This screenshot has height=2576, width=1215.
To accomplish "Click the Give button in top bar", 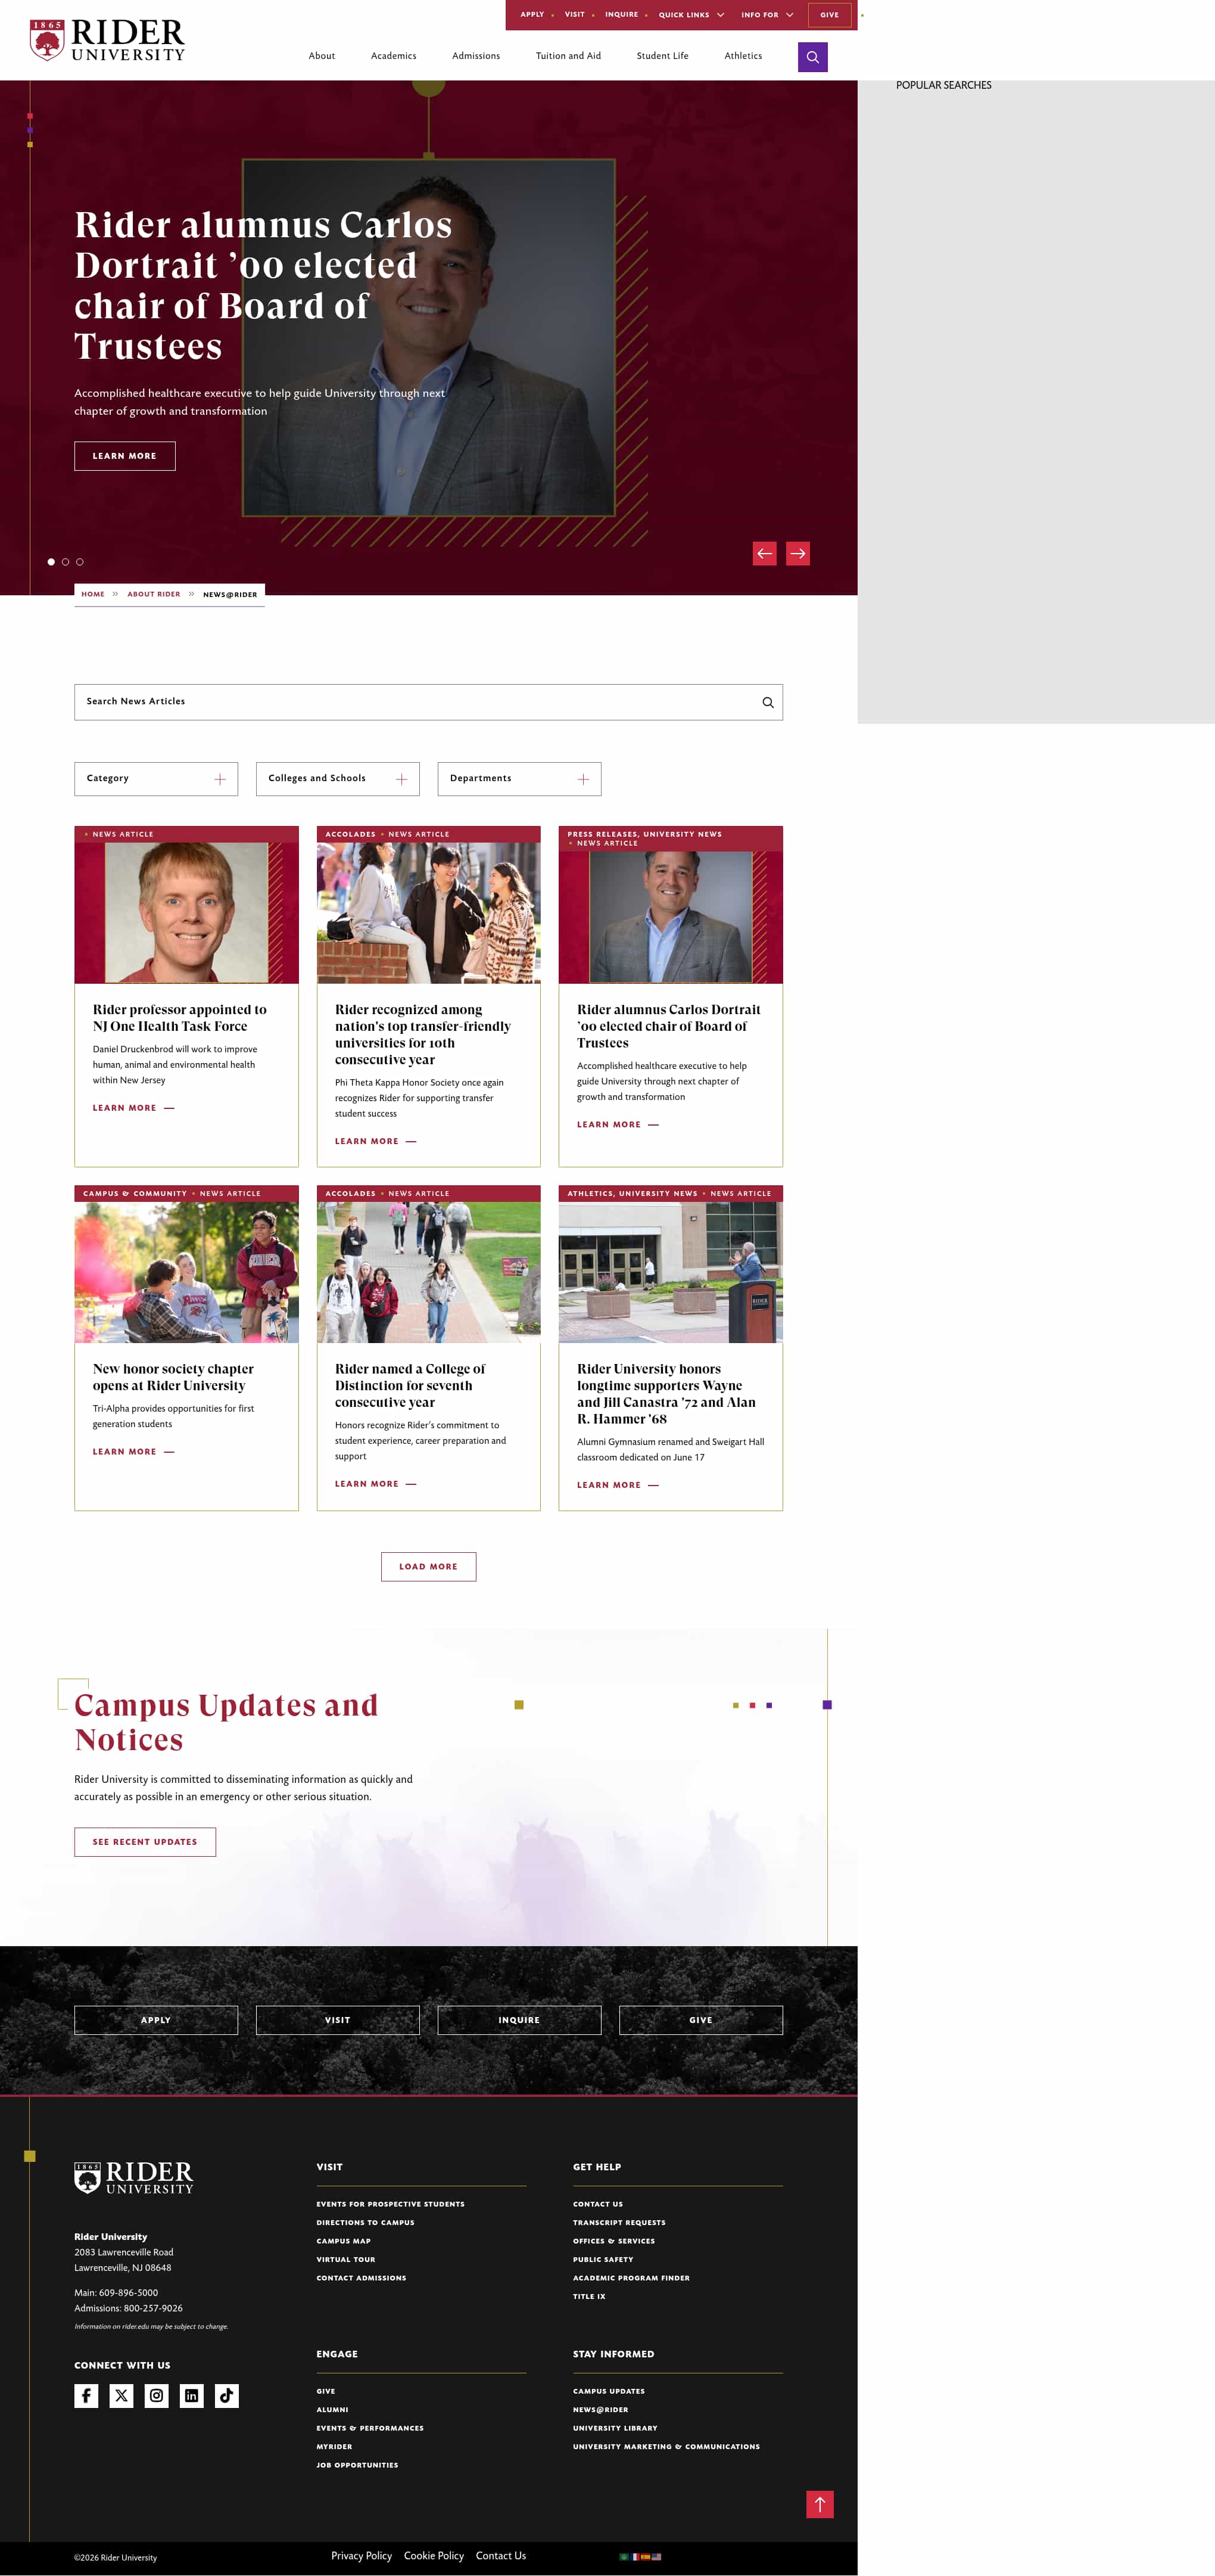I will click(829, 15).
